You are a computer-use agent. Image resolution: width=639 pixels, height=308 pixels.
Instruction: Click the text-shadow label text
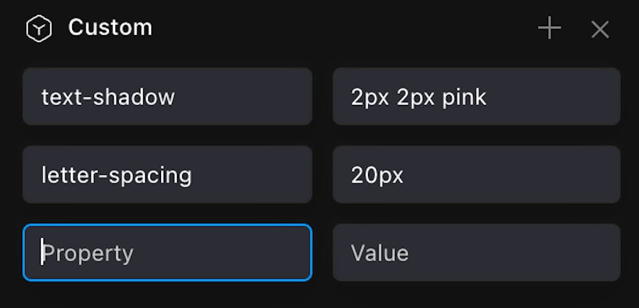[108, 97]
